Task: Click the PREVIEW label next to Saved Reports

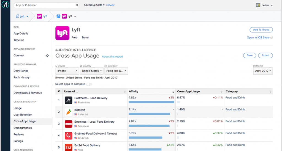Action: (110, 5)
